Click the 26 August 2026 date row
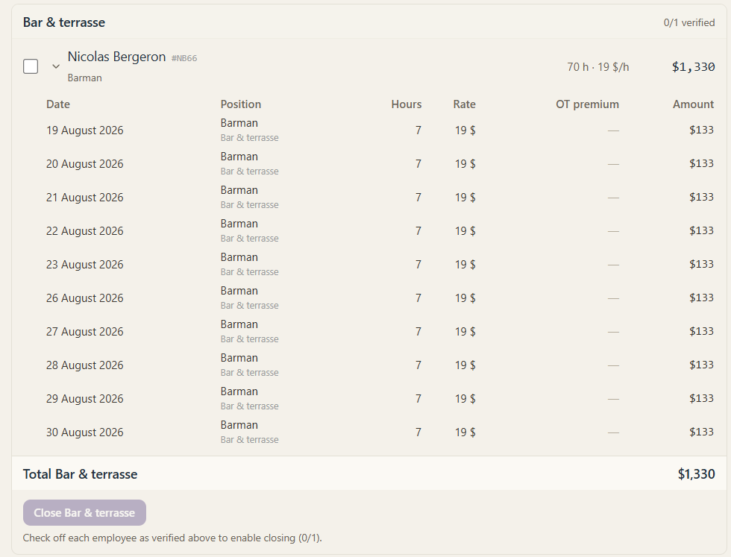Image resolution: width=731 pixels, height=557 pixels. 380,298
